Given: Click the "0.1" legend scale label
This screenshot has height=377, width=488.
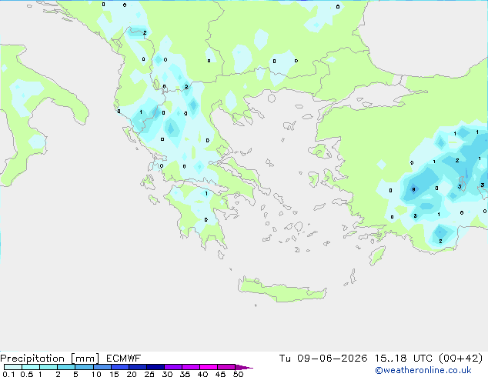Looking at the screenshot, I should point(8,374).
